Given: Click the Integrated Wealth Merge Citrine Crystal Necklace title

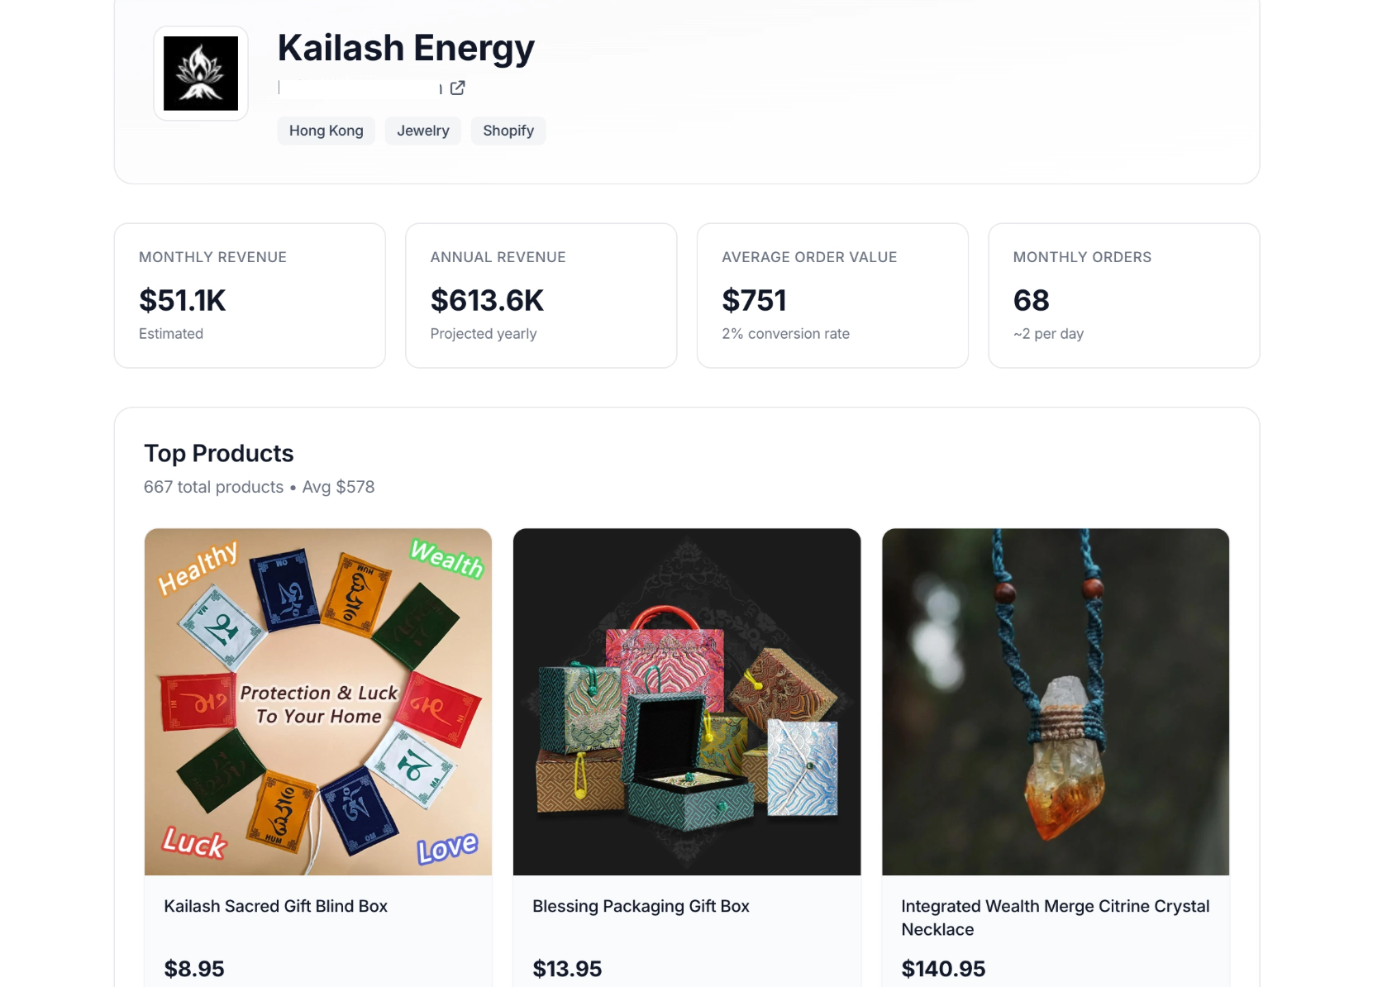Looking at the screenshot, I should click(1056, 918).
